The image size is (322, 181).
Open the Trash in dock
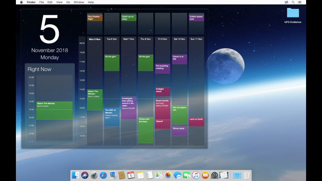pyautogui.click(x=246, y=175)
